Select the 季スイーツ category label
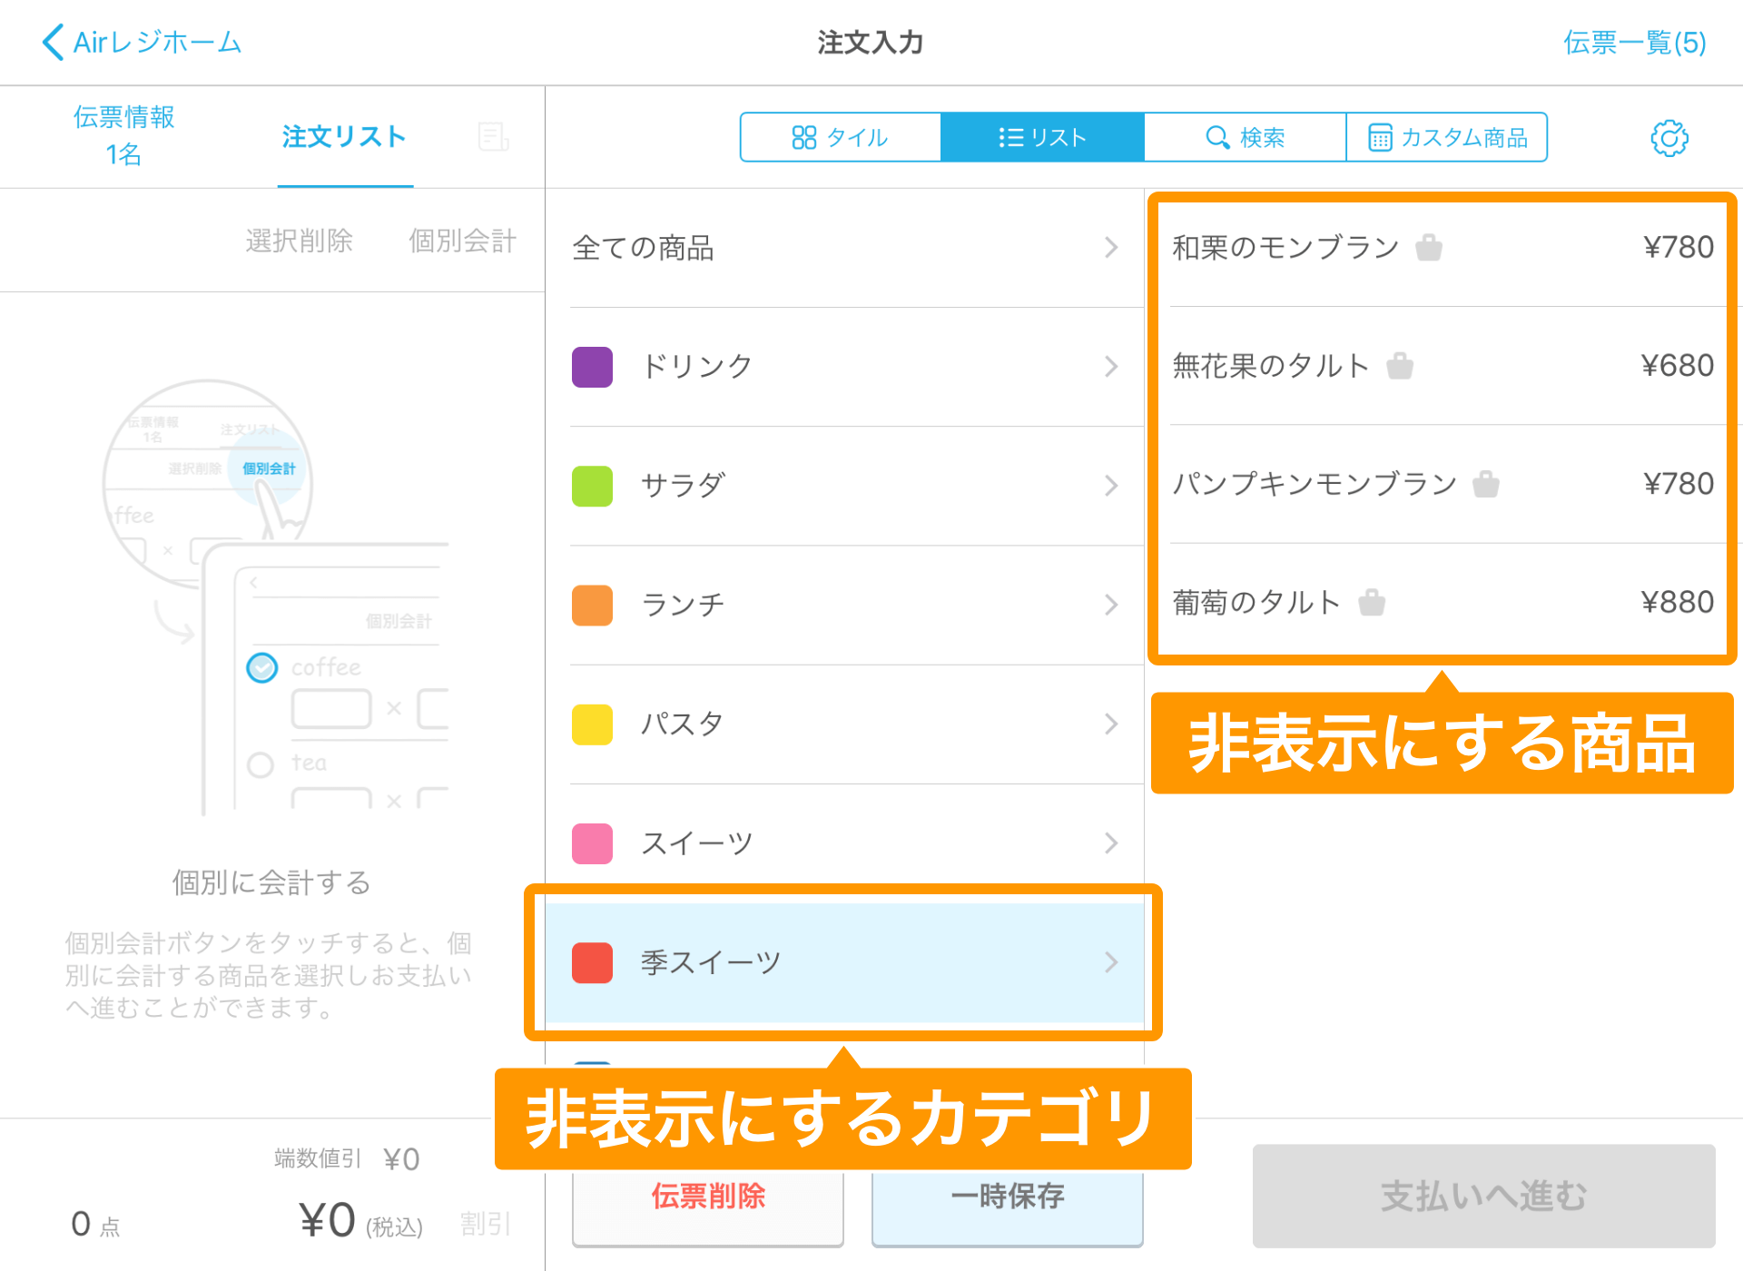This screenshot has width=1743, height=1271. point(711,962)
